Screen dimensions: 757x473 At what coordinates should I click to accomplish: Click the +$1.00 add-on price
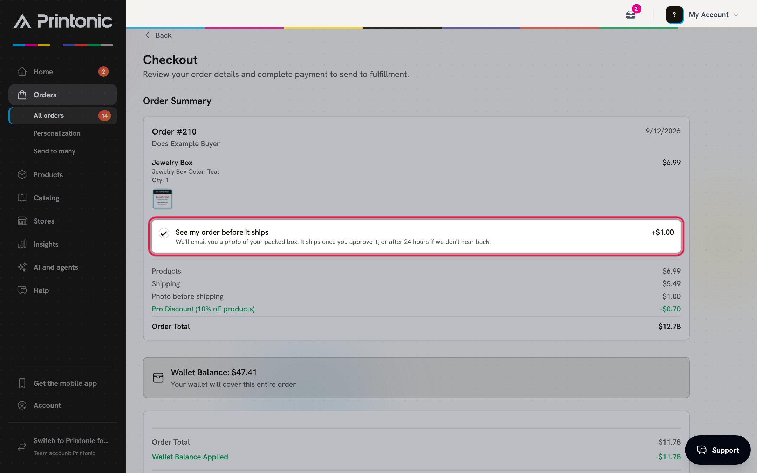pyautogui.click(x=662, y=232)
